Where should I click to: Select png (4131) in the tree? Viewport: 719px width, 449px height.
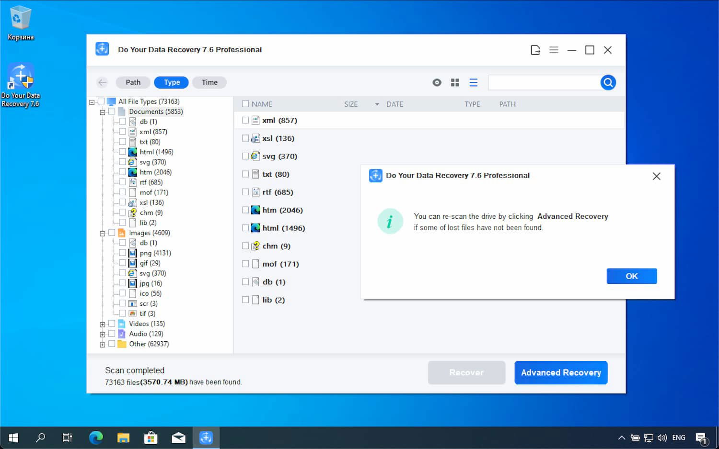(155, 253)
